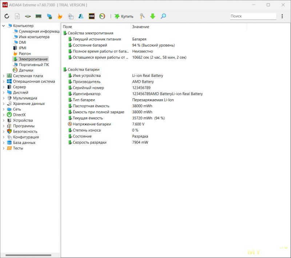This screenshot has height=258, width=291.
Task: Open the preferences tools icon
Action: tap(142, 16)
